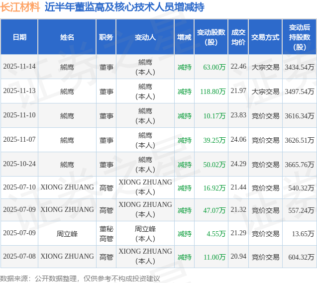The width and height of the screenshot is (317, 283).
Task: Click 大宗交易 in the 2025-11-13 row
Action: pos(265,92)
